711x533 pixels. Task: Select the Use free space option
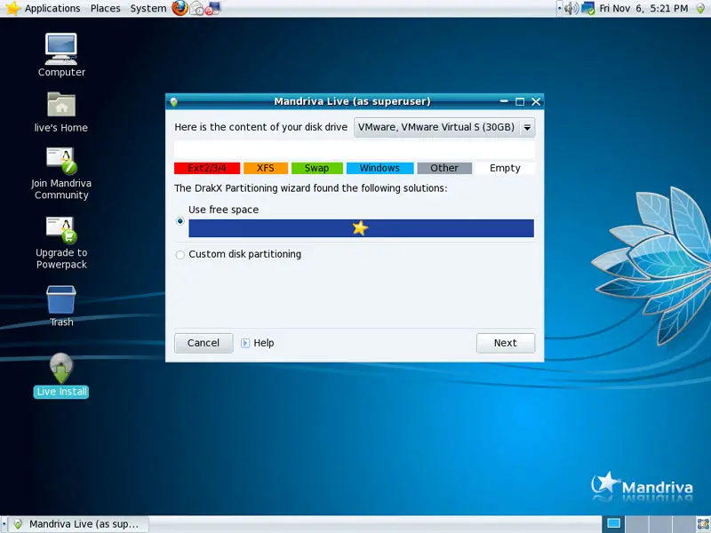click(180, 221)
